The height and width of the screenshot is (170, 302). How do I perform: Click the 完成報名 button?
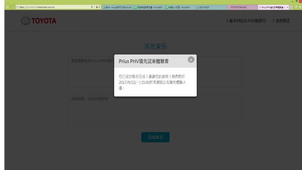(155, 137)
